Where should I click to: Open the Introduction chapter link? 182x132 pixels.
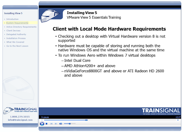pos(13,19)
